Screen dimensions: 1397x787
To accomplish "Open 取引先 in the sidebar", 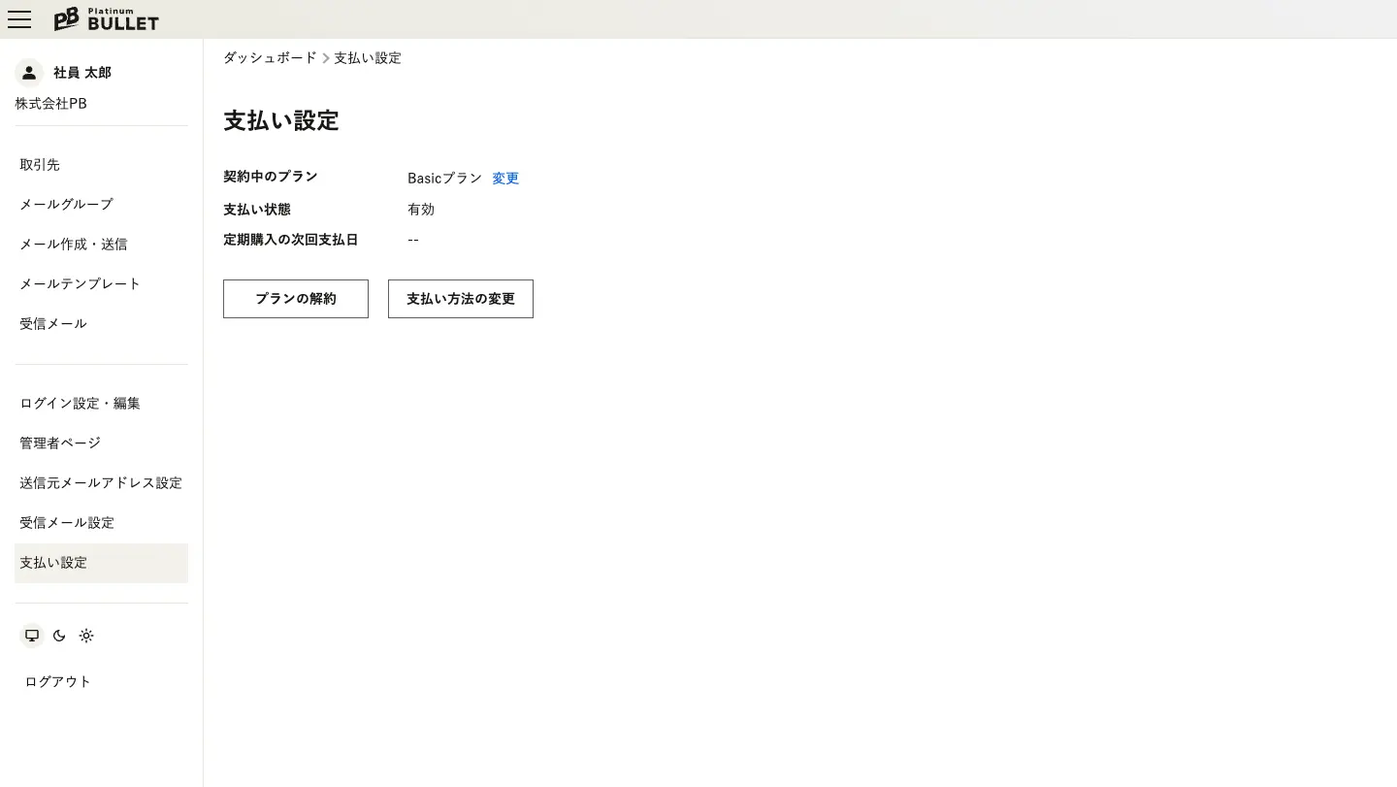I will pyautogui.click(x=40, y=165).
